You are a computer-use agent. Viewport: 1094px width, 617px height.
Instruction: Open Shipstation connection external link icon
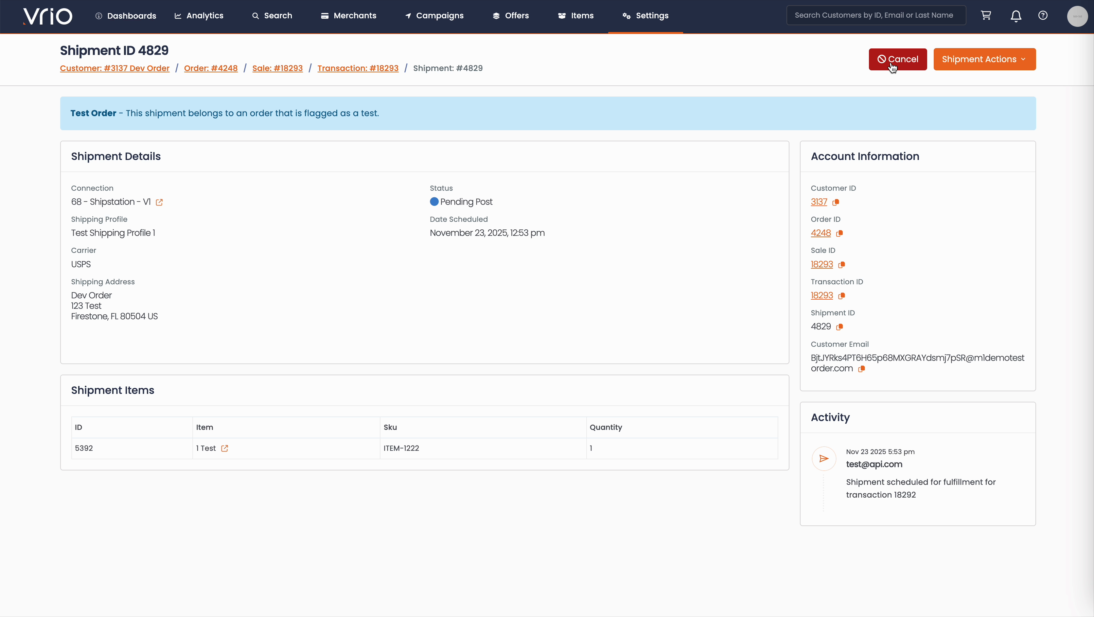tap(159, 202)
